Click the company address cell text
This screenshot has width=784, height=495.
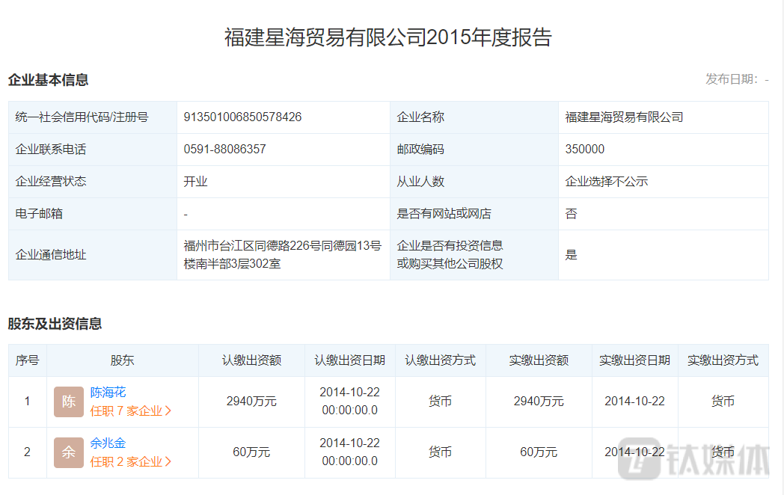point(282,254)
